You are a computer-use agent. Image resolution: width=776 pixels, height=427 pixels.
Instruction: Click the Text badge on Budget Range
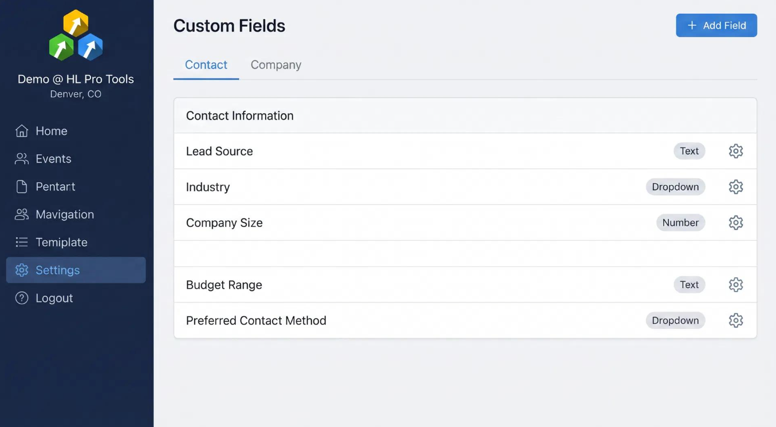pos(689,285)
